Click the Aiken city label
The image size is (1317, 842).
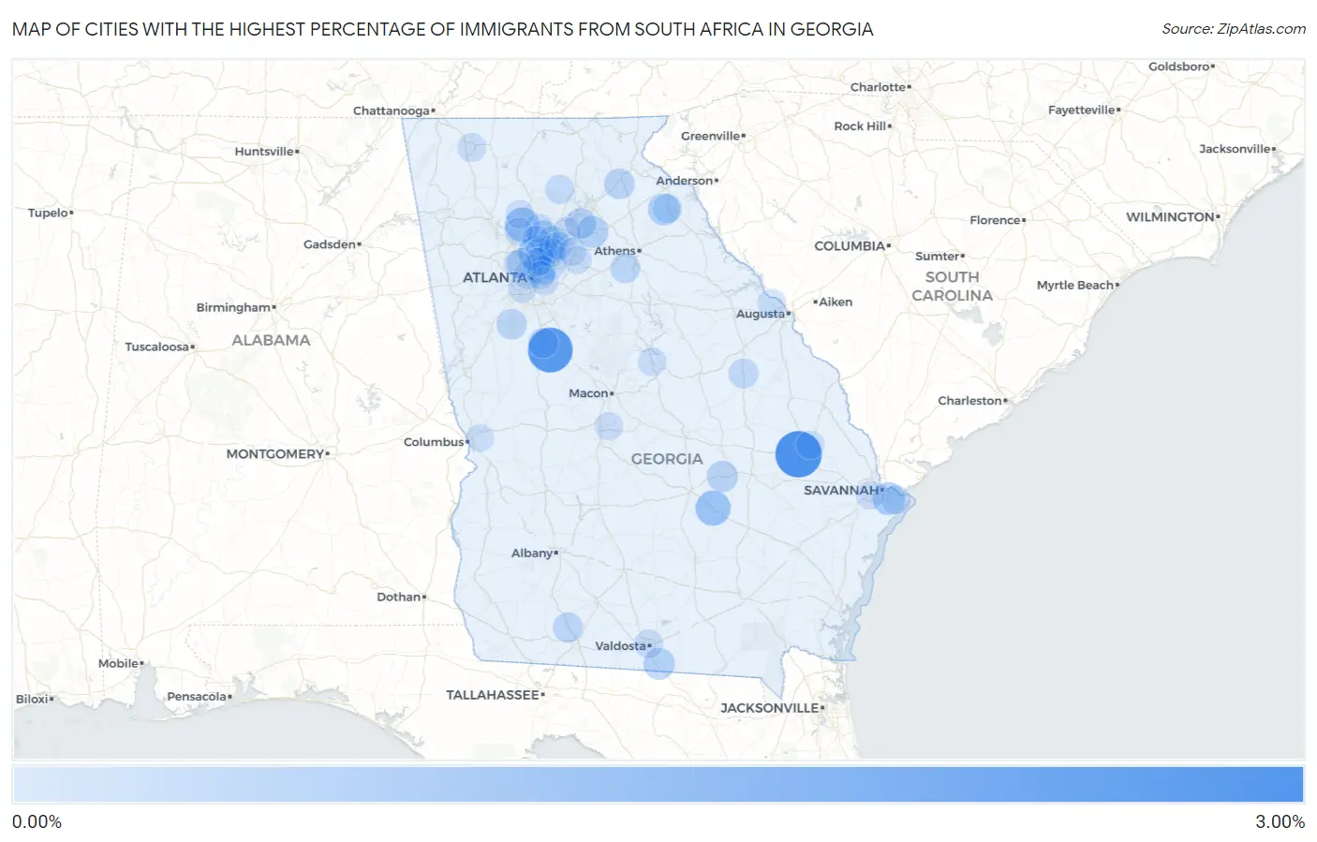(836, 303)
